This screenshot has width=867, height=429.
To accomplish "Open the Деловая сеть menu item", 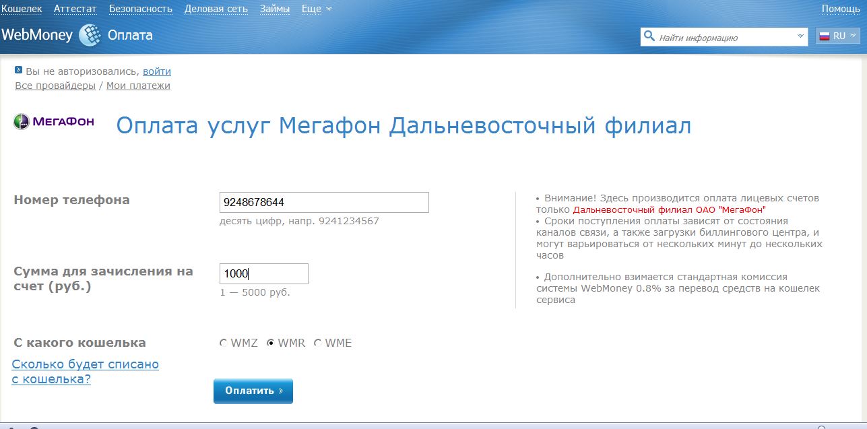I will (x=216, y=9).
